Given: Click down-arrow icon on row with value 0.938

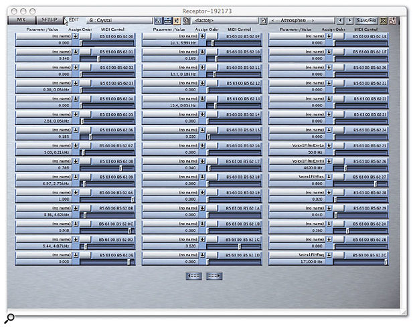Looking at the screenshot, I should (76, 224).
